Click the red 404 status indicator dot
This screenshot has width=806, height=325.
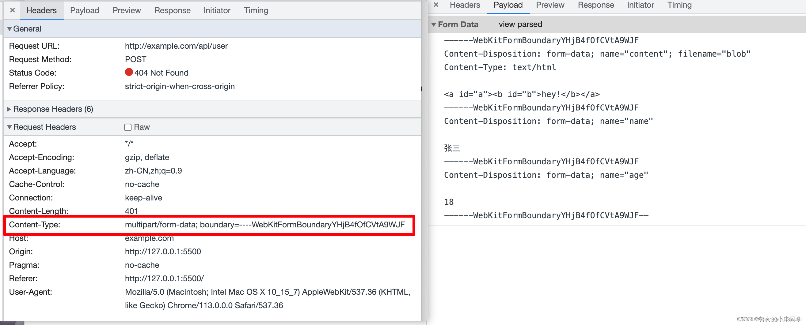click(x=129, y=72)
